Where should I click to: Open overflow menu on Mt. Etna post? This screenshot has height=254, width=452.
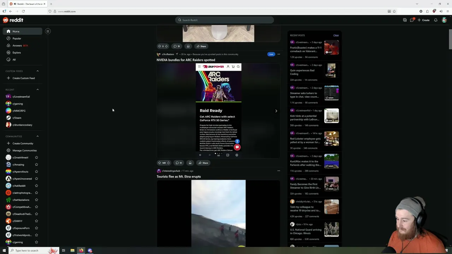pyautogui.click(x=279, y=171)
